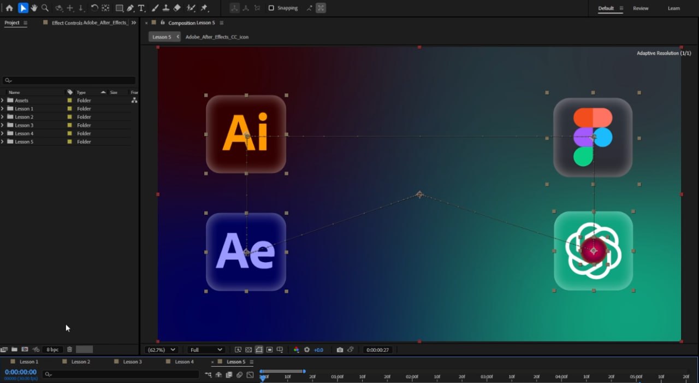
Task: Select the Roto Brush tool
Action: click(x=191, y=8)
